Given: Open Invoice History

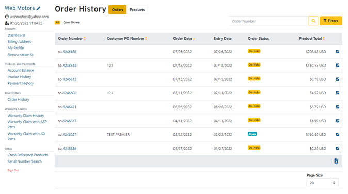Looking at the screenshot, I should point(19,77).
